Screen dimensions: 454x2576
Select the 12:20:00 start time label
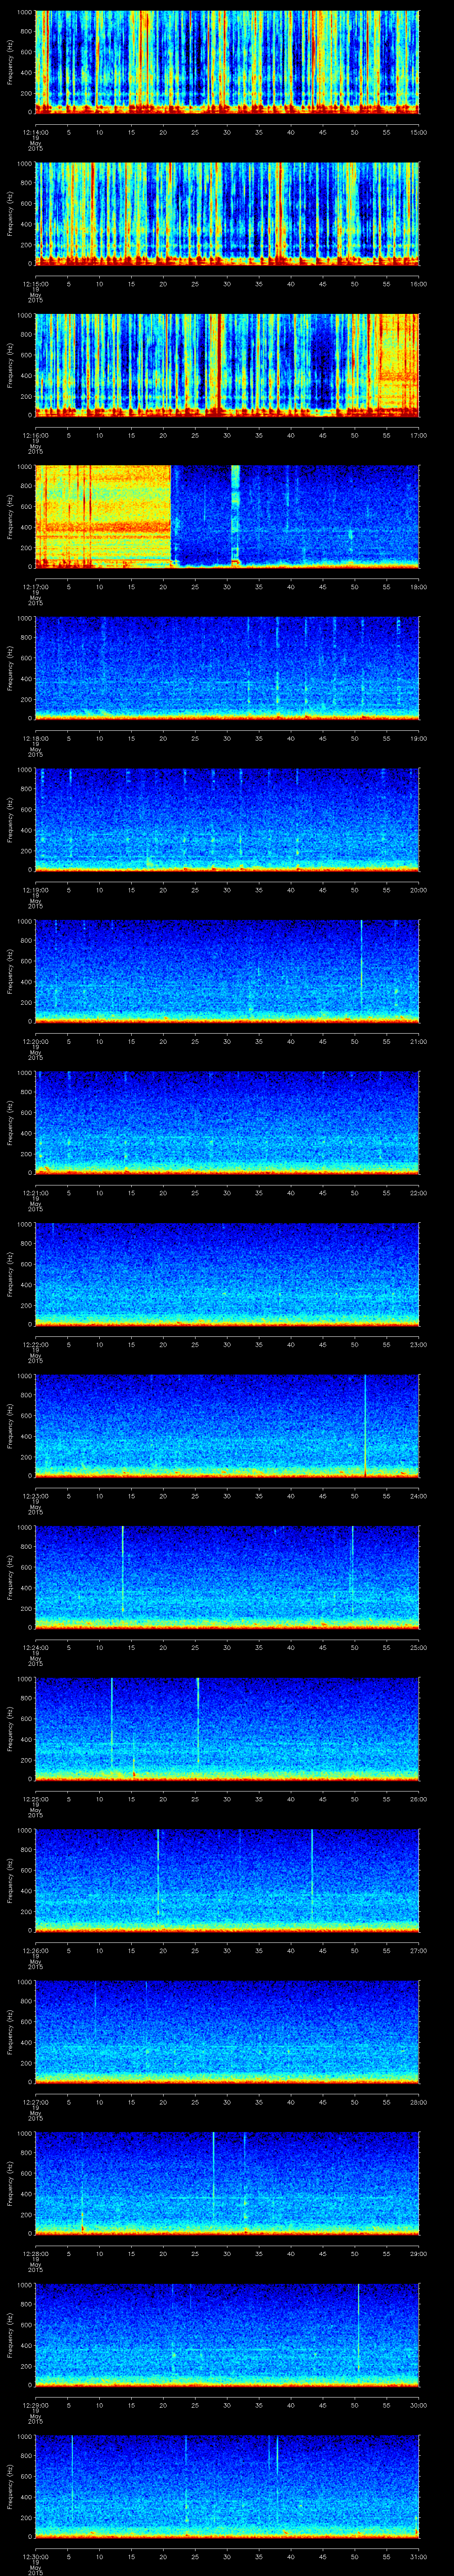[x=36, y=1041]
